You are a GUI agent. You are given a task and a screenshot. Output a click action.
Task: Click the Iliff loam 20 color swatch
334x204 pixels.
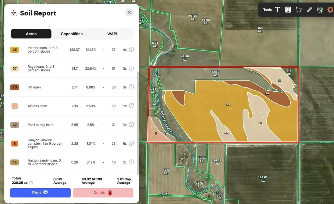click(x=15, y=87)
